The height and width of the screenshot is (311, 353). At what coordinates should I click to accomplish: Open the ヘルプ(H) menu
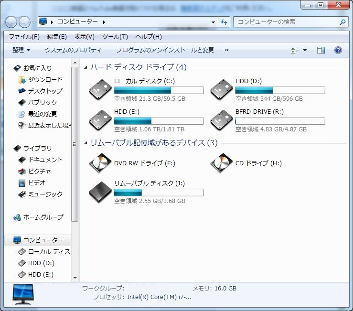tap(149, 37)
